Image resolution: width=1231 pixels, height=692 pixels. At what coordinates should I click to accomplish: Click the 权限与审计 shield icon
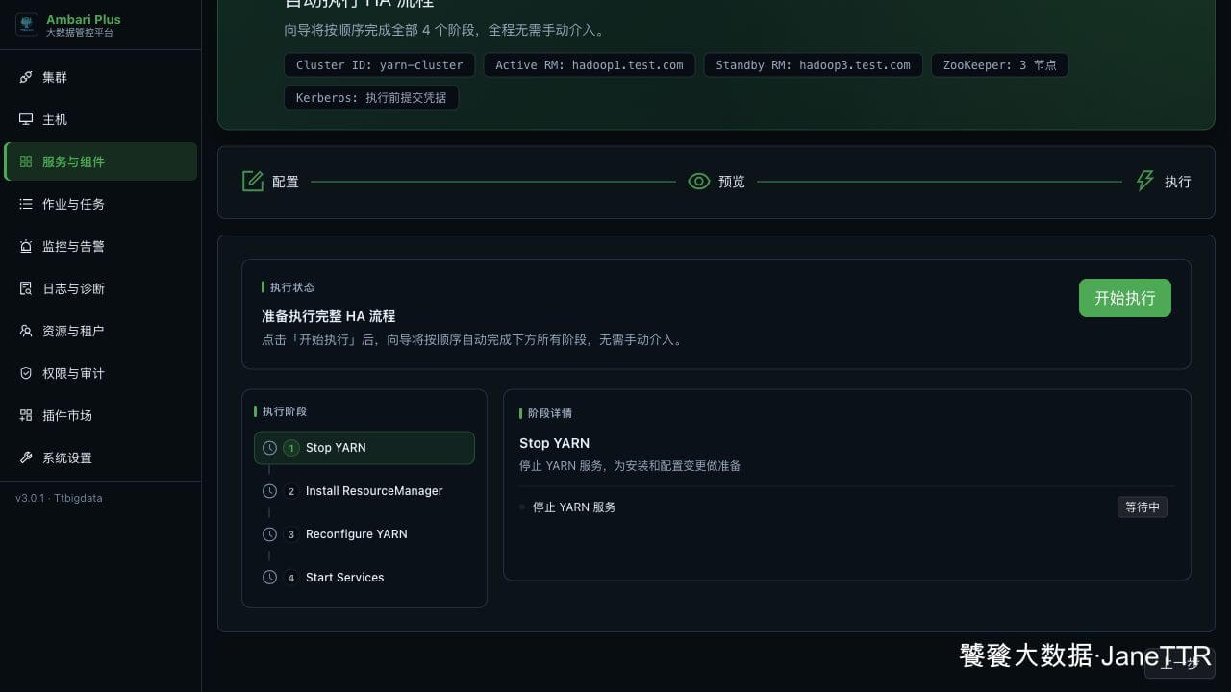click(x=26, y=373)
